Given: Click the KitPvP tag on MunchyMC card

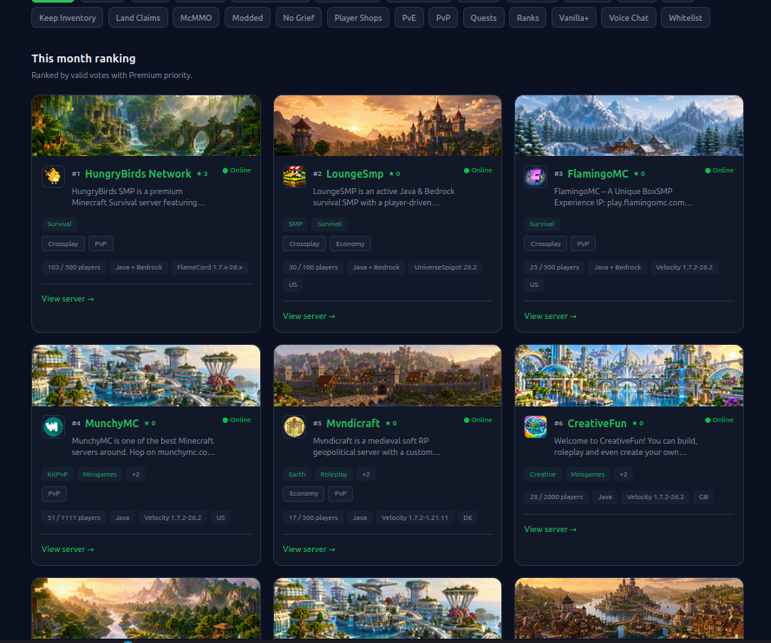Looking at the screenshot, I should click(57, 475).
